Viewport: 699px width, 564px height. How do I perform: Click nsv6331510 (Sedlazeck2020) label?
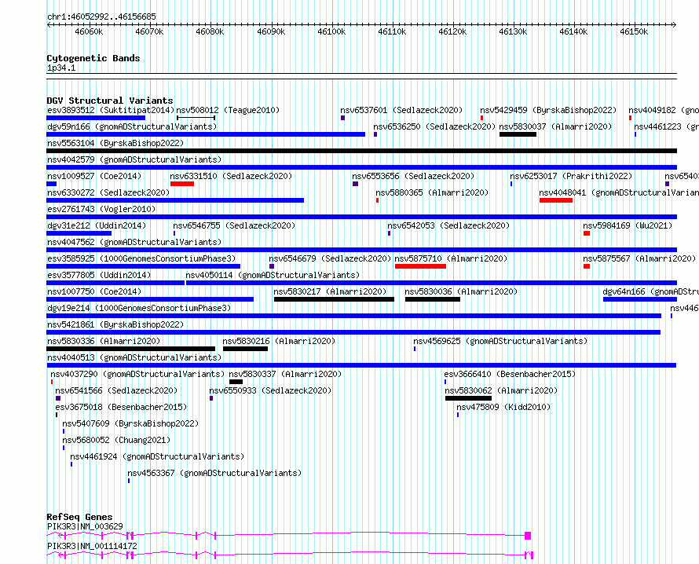pyautogui.click(x=231, y=176)
